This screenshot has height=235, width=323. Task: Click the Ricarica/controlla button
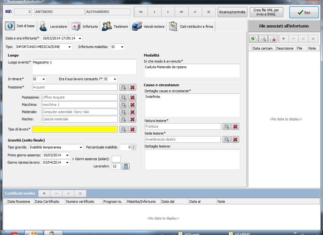point(232,12)
